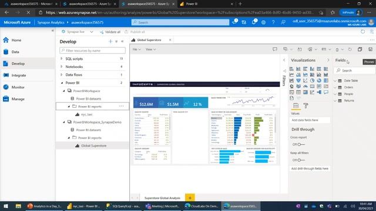Click Publish all button
The width and height of the screenshot is (376, 211).
click(x=135, y=32)
